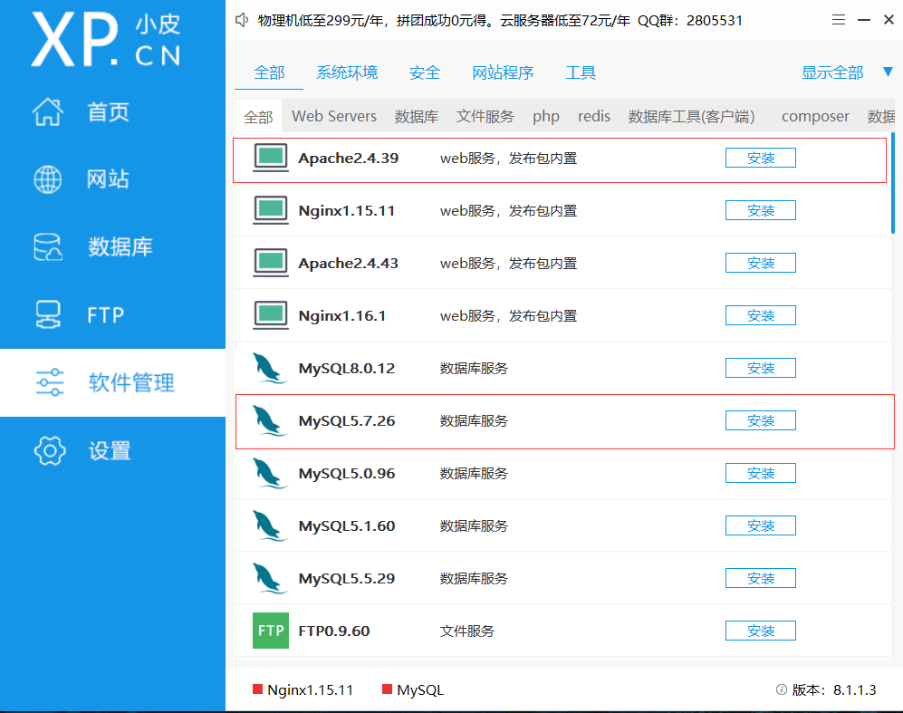Screen dimensions: 903x713
Task: Select the redis sub-tab
Action: click(x=594, y=116)
